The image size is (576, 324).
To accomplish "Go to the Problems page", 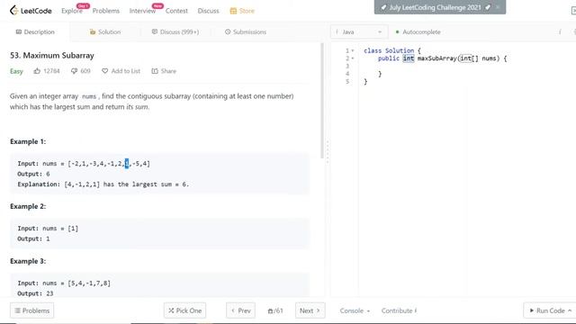I will coord(106,11).
